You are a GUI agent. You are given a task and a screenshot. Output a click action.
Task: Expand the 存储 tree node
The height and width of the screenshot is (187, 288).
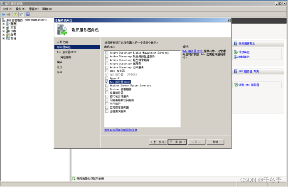(x=3, y=38)
